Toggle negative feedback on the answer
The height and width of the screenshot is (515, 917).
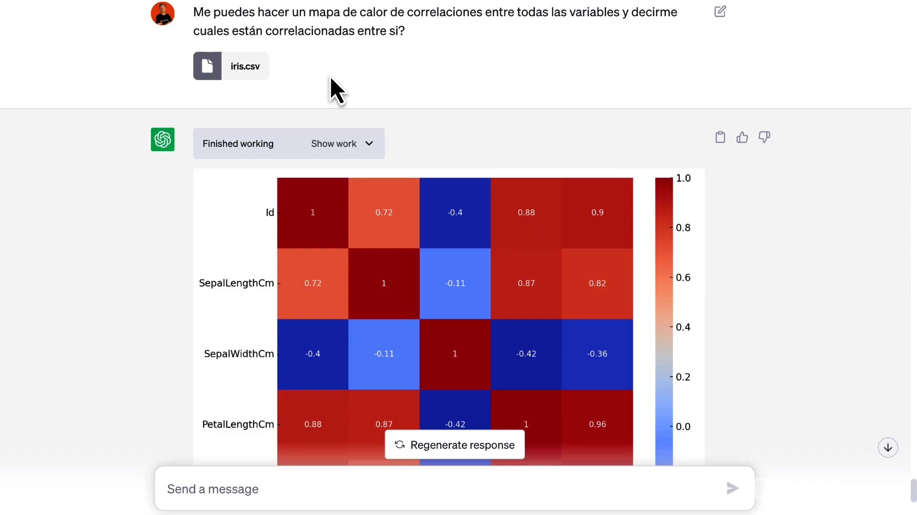click(764, 137)
